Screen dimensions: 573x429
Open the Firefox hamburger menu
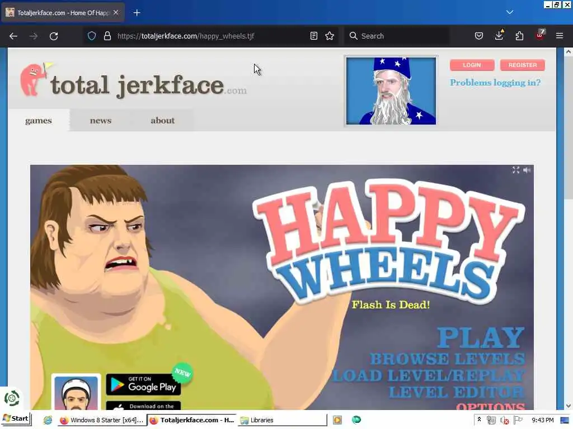click(x=560, y=36)
